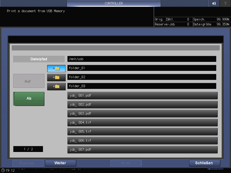Screen dimensions: 231x173
Task: Select the CONTROLLER tab
Action: pyautogui.click(x=113, y=3)
